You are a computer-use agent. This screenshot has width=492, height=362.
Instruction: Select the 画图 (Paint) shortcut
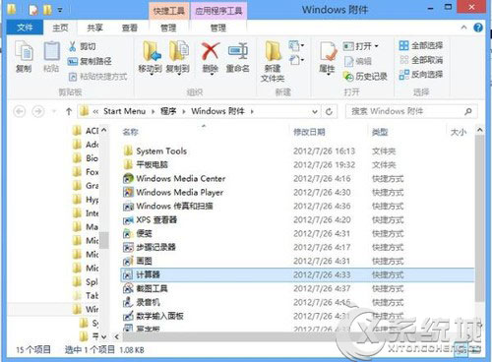(297, 261)
